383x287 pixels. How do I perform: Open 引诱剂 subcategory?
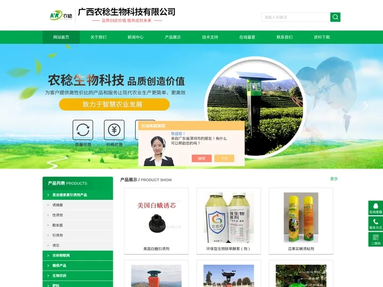click(78, 235)
